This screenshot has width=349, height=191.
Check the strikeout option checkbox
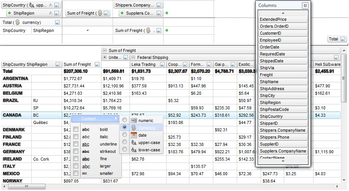coord(76,151)
